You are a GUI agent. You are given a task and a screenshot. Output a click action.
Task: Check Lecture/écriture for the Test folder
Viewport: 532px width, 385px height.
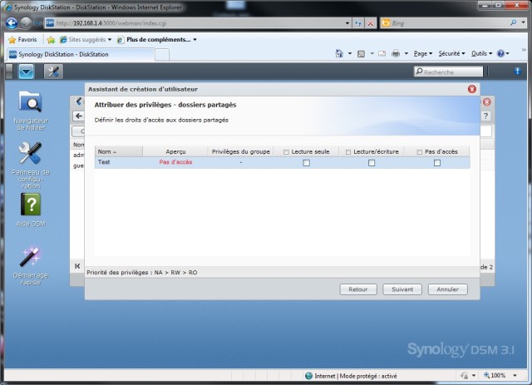pyautogui.click(x=372, y=163)
